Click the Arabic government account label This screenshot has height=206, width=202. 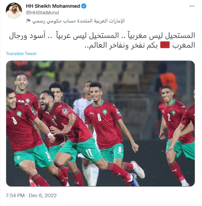click(x=78, y=21)
